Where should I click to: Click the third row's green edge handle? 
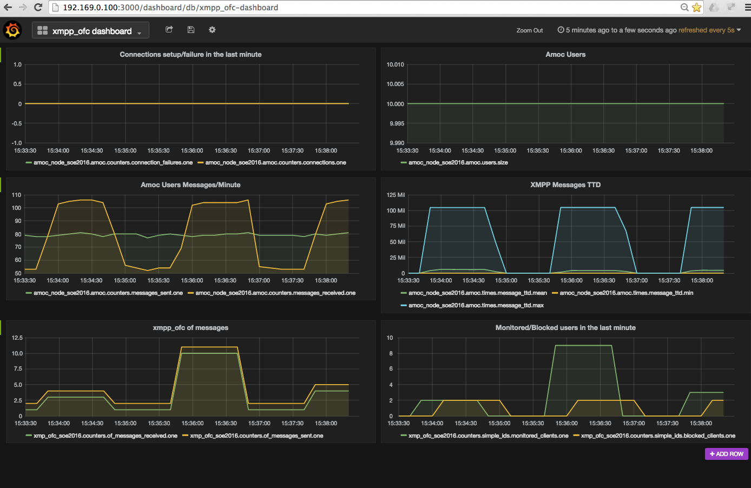[x=1, y=328]
